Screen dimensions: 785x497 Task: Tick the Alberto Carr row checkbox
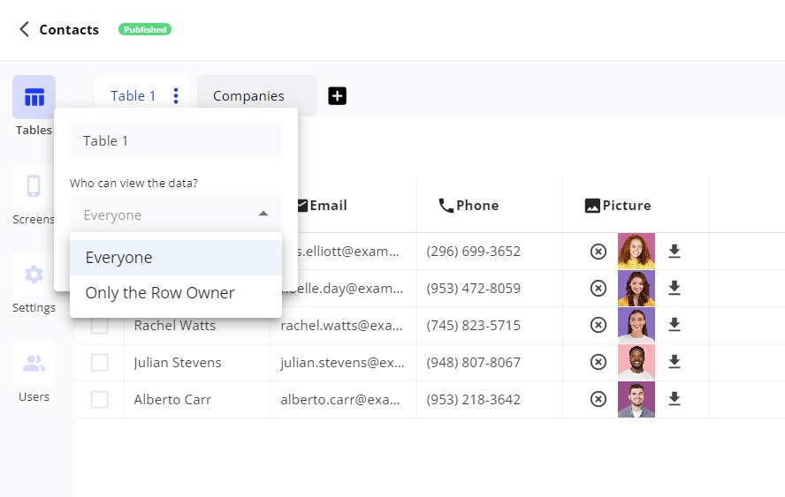100,400
